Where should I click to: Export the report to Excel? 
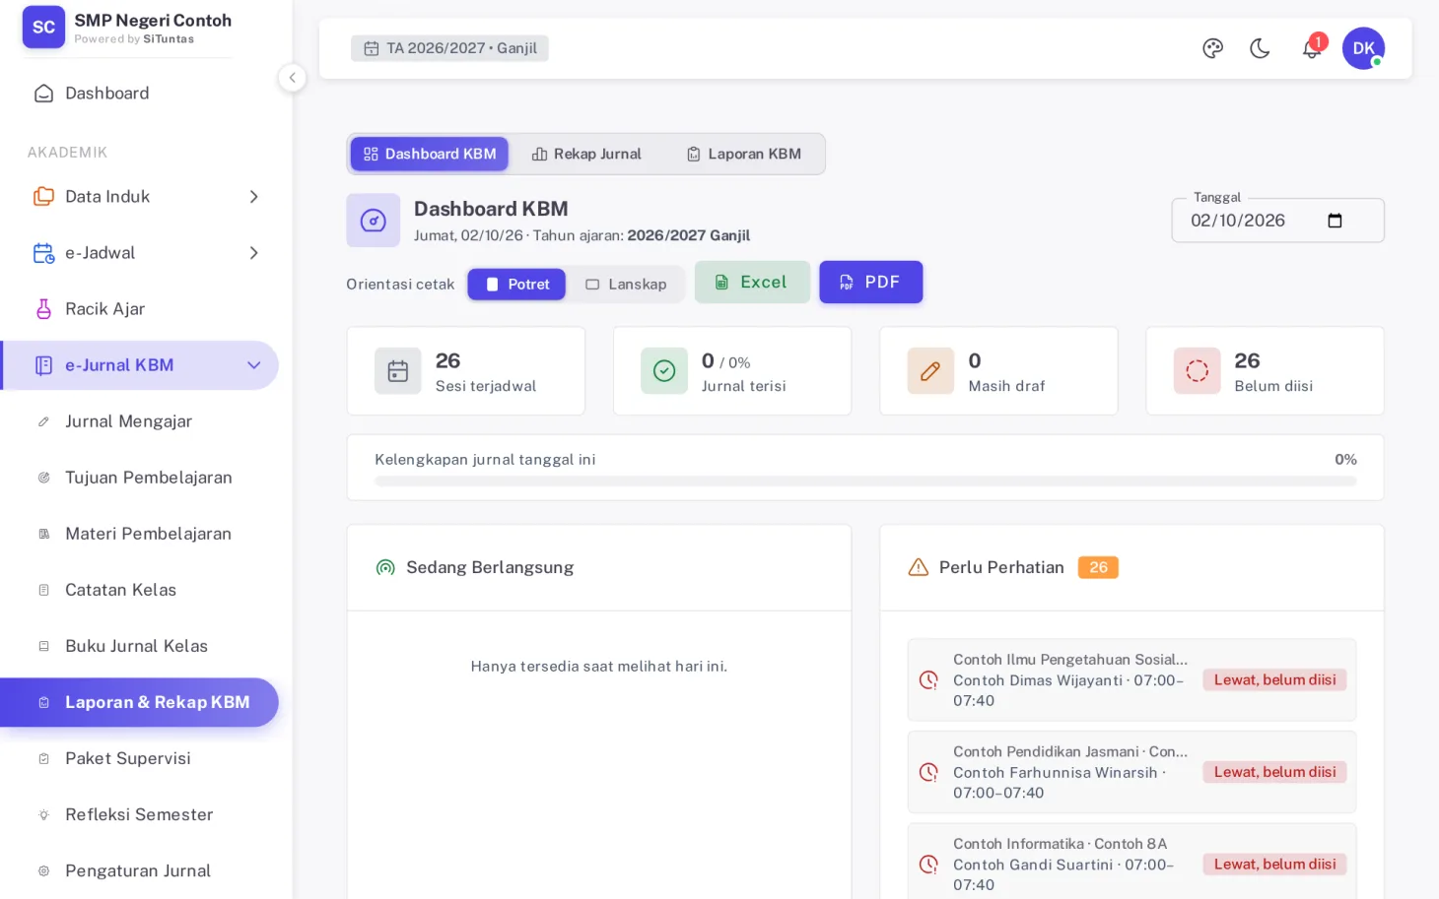point(752,283)
